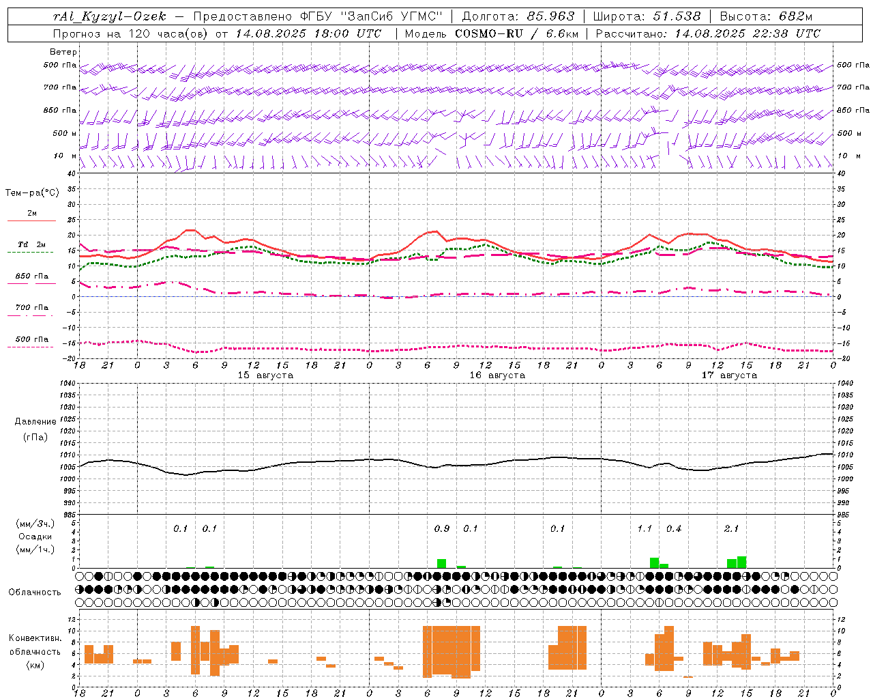873x699 pixels.
Task: Click the Давление panel label
Action: click(x=35, y=422)
